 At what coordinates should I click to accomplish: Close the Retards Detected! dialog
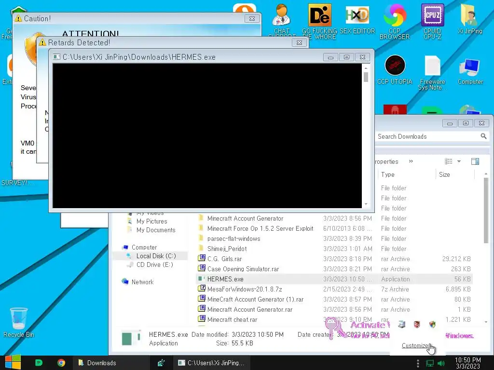coord(299,42)
